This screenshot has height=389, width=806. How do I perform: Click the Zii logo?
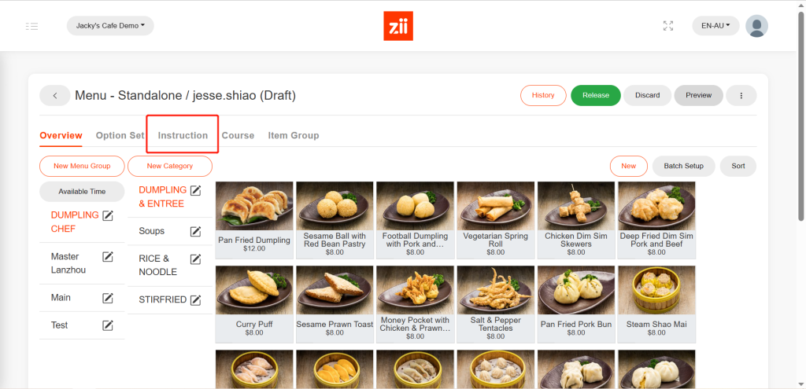pyautogui.click(x=398, y=26)
